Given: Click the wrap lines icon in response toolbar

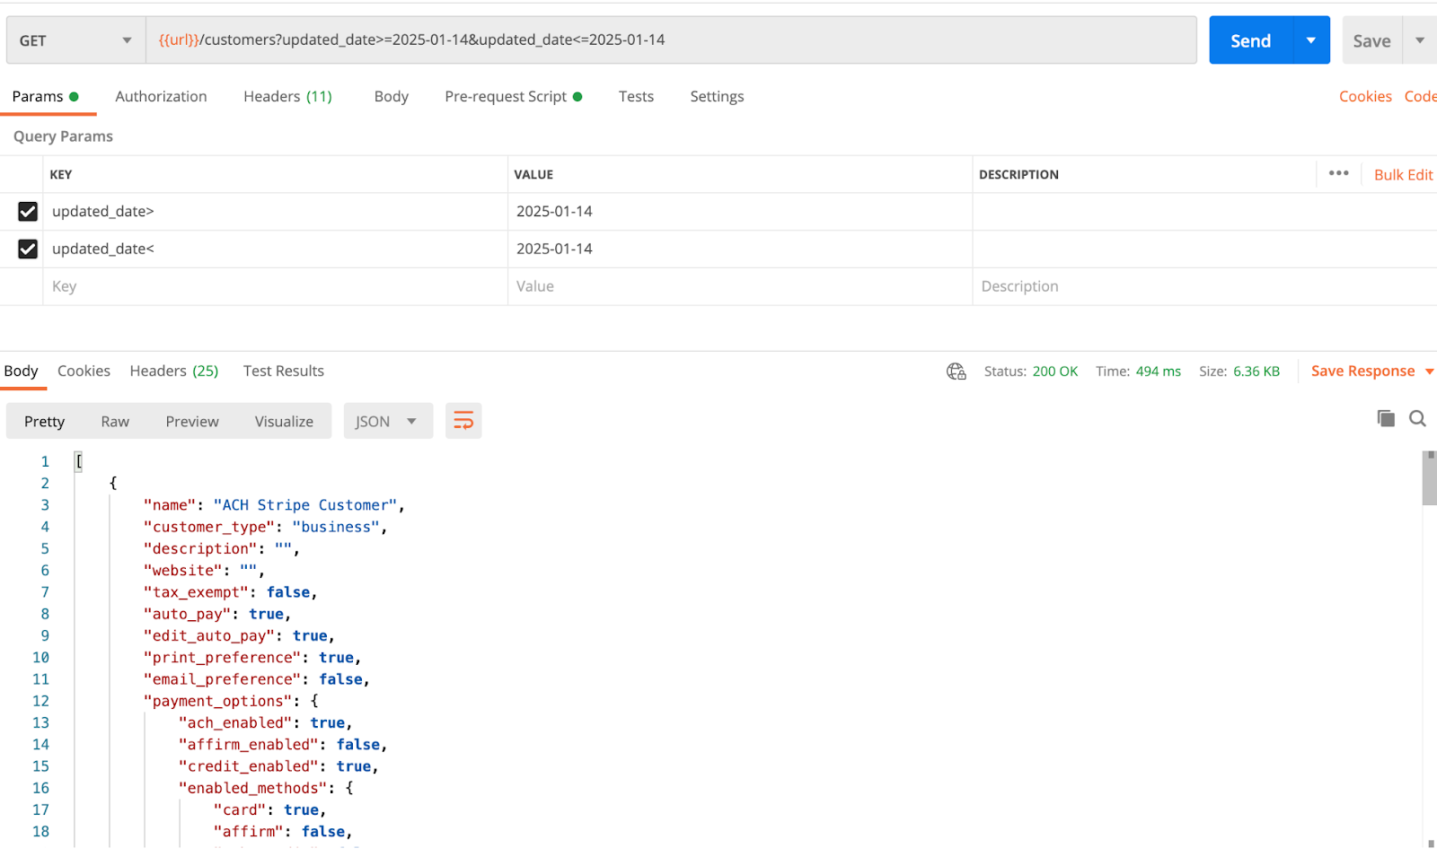Looking at the screenshot, I should (x=463, y=421).
